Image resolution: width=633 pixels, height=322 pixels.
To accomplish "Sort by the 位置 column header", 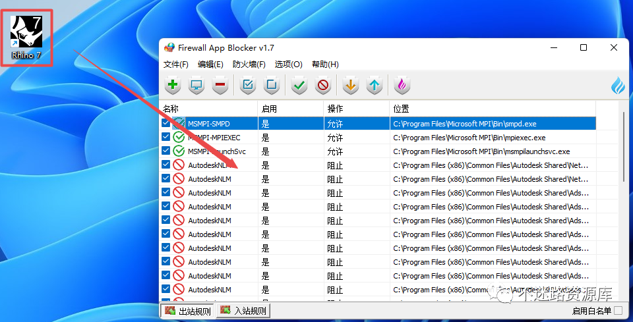I will [493, 109].
